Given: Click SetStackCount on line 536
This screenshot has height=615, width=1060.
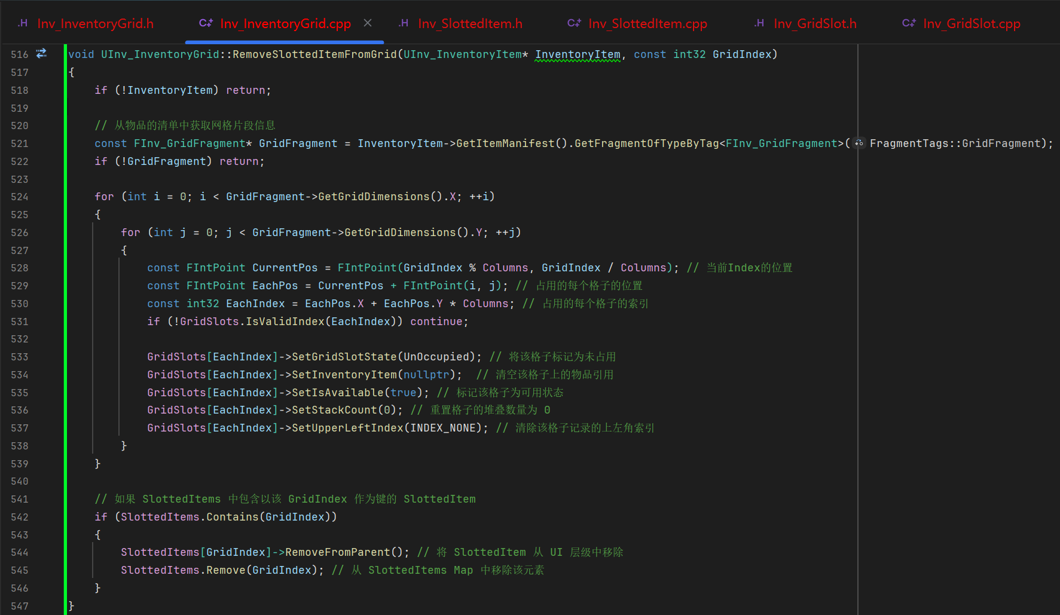Looking at the screenshot, I should [334, 410].
